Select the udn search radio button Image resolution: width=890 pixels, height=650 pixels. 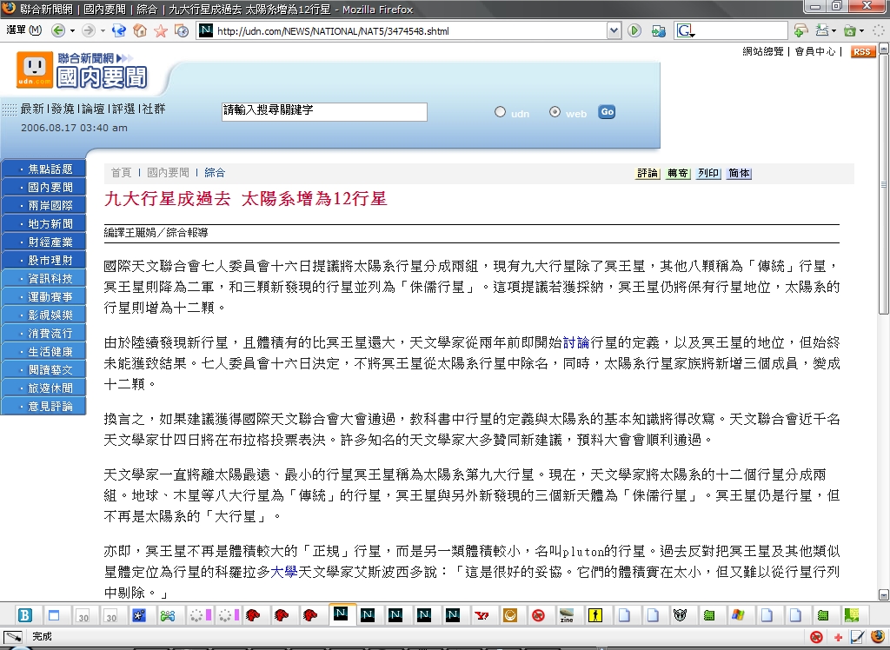tap(500, 112)
